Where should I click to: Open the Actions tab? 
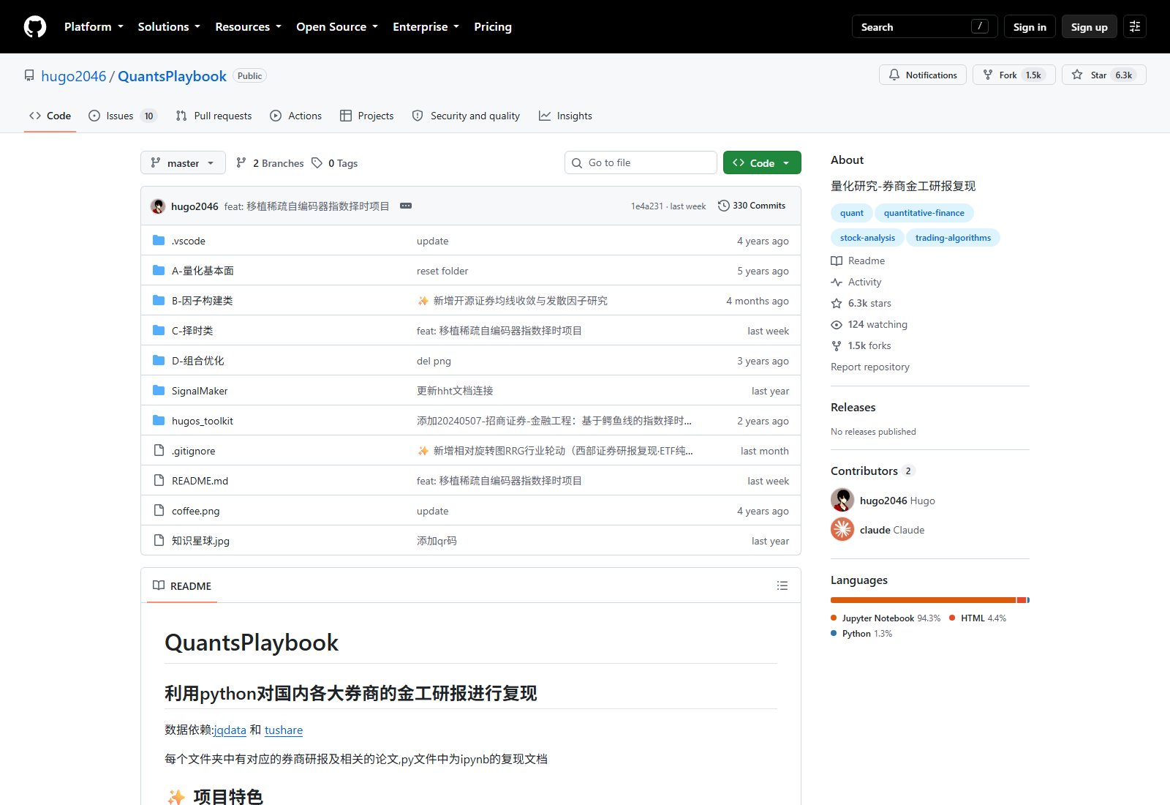pyautogui.click(x=295, y=116)
